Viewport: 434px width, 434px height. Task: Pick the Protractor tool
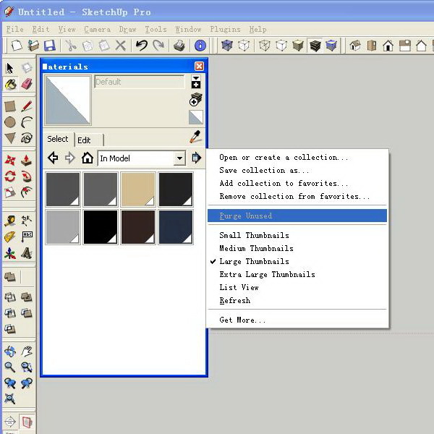(x=10, y=237)
